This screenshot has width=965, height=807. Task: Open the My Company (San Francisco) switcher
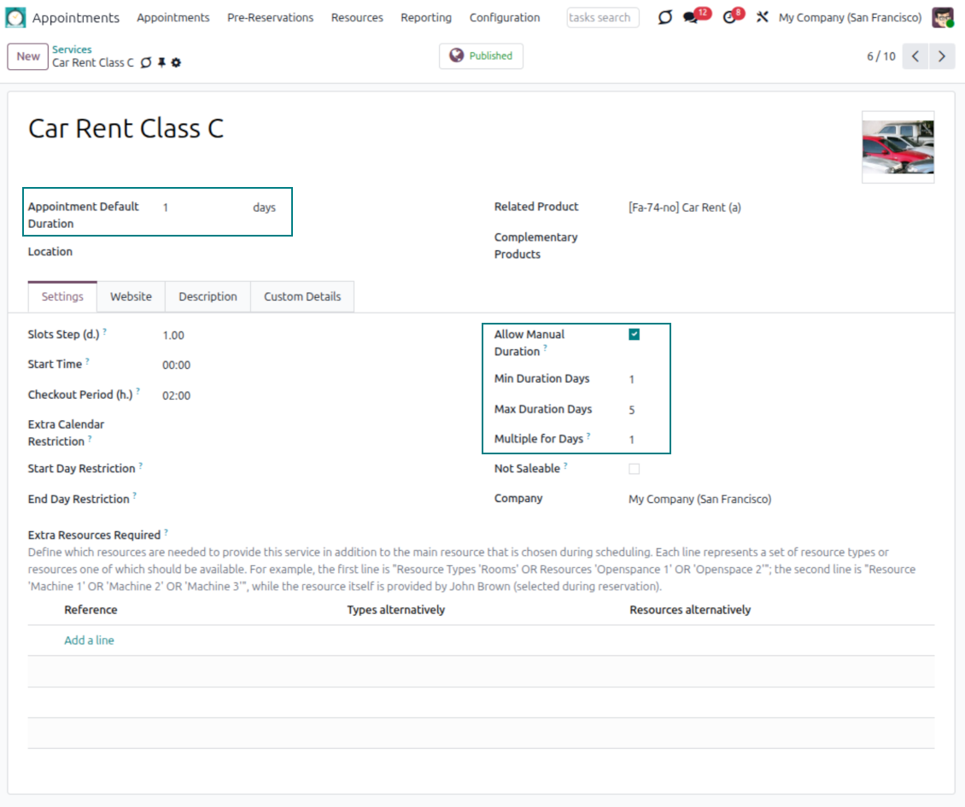click(850, 18)
